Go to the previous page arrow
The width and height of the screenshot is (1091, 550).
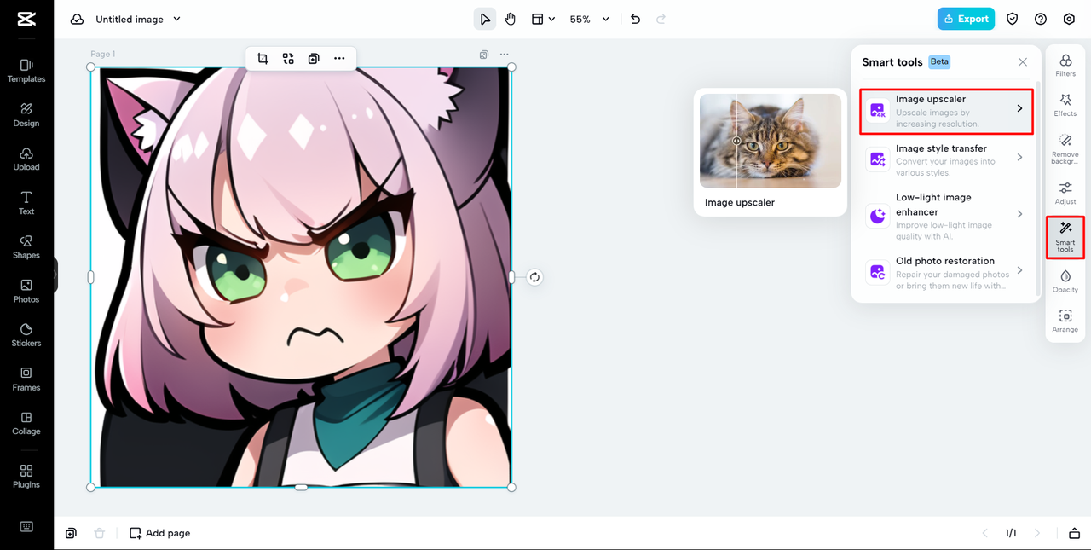(x=985, y=533)
